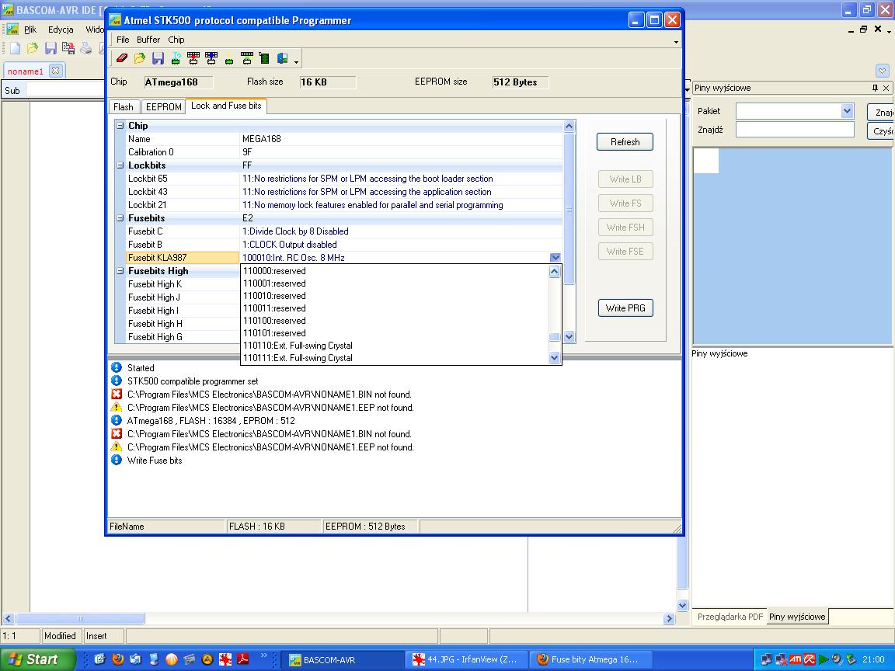Viewport: 895px width, 671px height.
Task: Open the Pakiet combo box
Action: [x=847, y=111]
